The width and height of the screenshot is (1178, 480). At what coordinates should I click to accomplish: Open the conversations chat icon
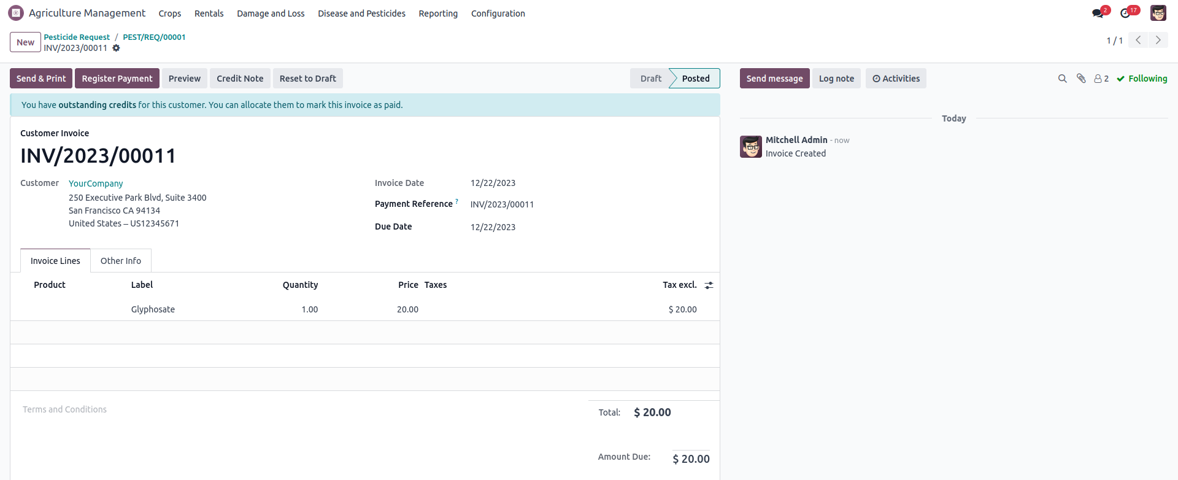pos(1098,14)
